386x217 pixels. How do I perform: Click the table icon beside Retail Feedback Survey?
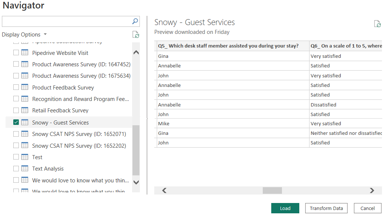click(x=25, y=110)
